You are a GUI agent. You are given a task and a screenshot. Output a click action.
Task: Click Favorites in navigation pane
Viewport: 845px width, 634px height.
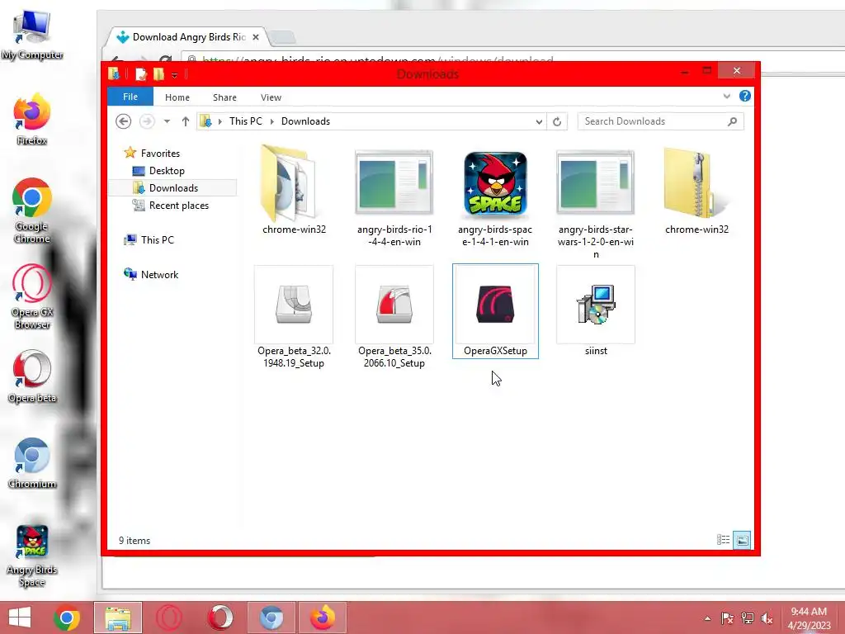point(160,153)
